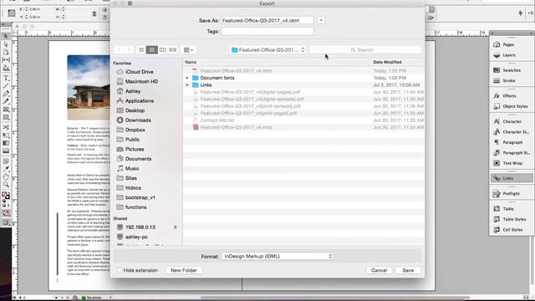Switch file browser to icon view

coord(141,50)
